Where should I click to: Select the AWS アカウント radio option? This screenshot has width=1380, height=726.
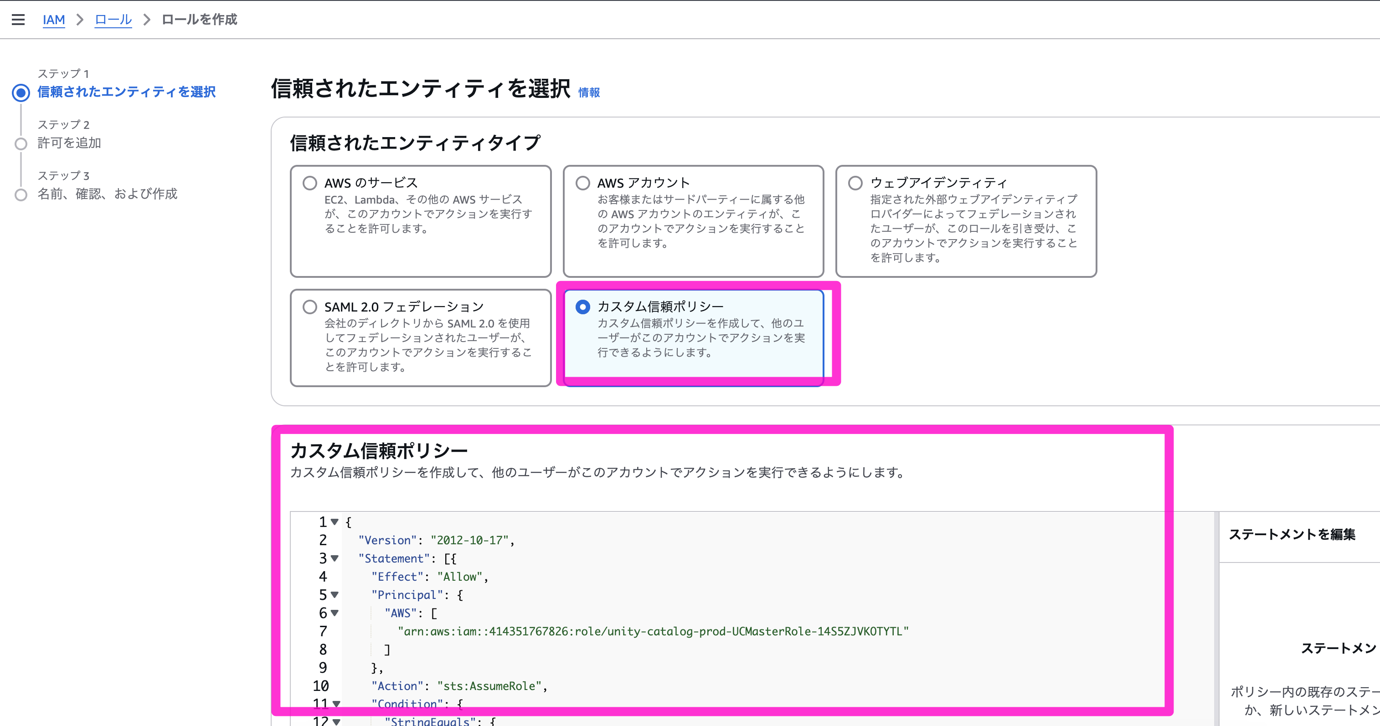pos(582,183)
